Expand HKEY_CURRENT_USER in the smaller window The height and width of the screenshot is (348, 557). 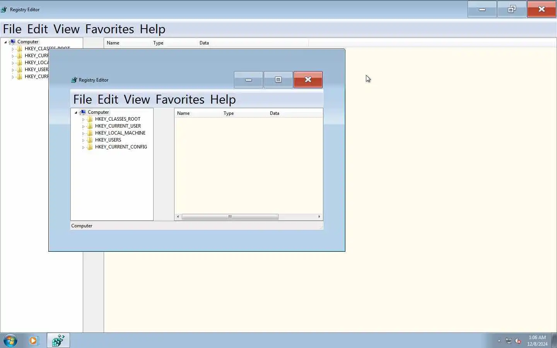click(x=83, y=126)
